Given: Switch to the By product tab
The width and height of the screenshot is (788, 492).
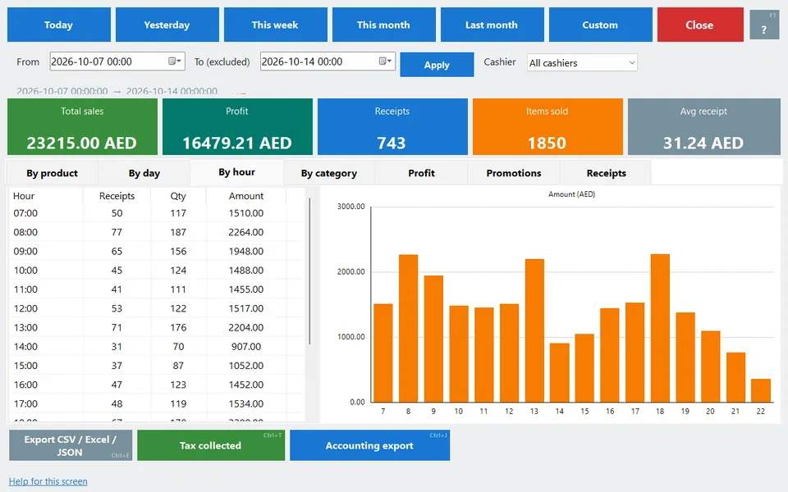Looking at the screenshot, I should click(x=53, y=173).
